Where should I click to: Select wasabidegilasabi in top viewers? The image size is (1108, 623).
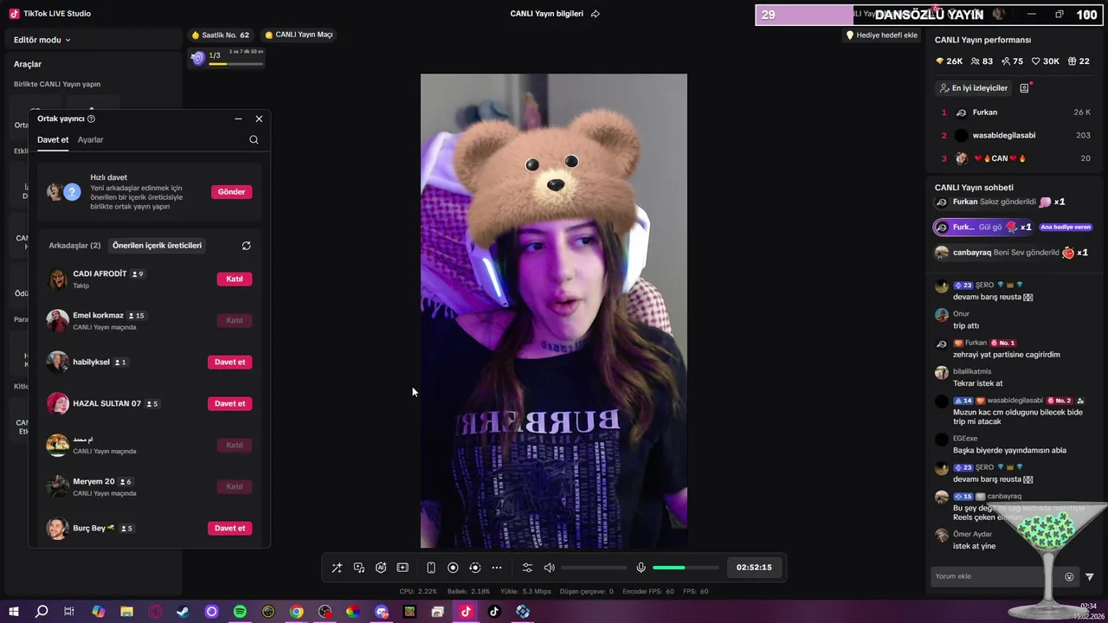click(1015, 136)
